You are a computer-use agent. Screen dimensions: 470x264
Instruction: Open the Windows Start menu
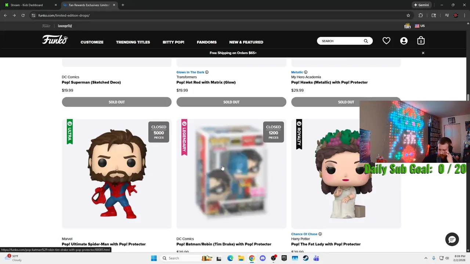pyautogui.click(x=154, y=258)
